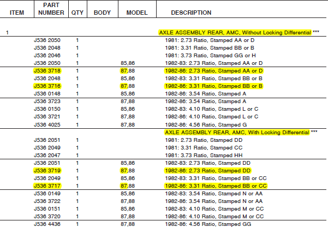Select part number J536 3722
This screenshot has width=328, height=227.
(x=47, y=201)
